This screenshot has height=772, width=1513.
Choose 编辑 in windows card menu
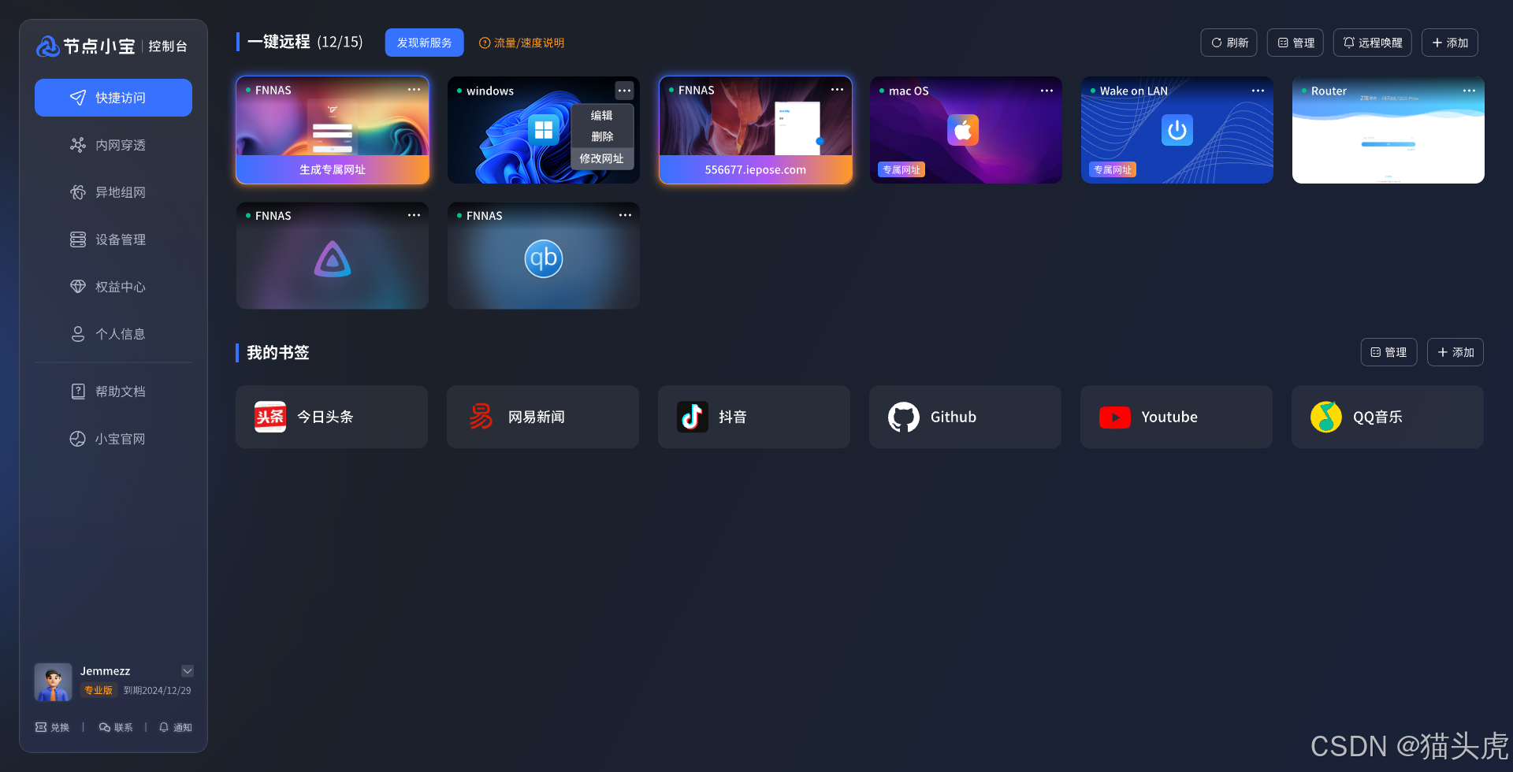(x=602, y=115)
